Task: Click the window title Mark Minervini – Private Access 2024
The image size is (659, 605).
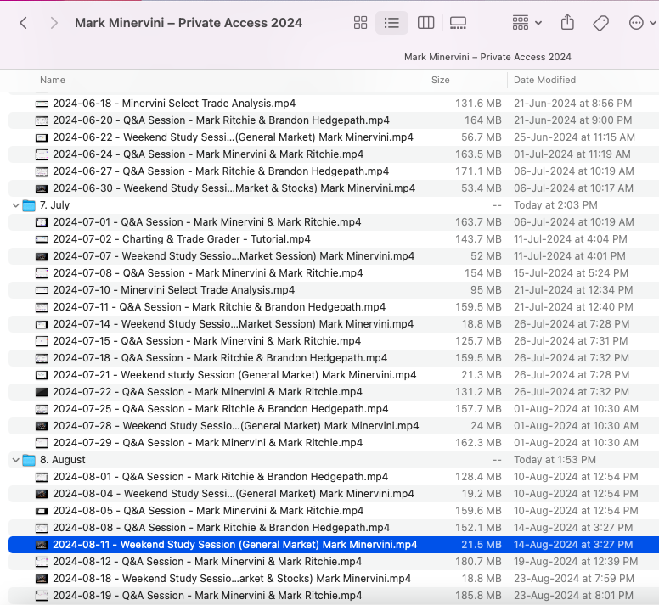Action: pos(189,23)
